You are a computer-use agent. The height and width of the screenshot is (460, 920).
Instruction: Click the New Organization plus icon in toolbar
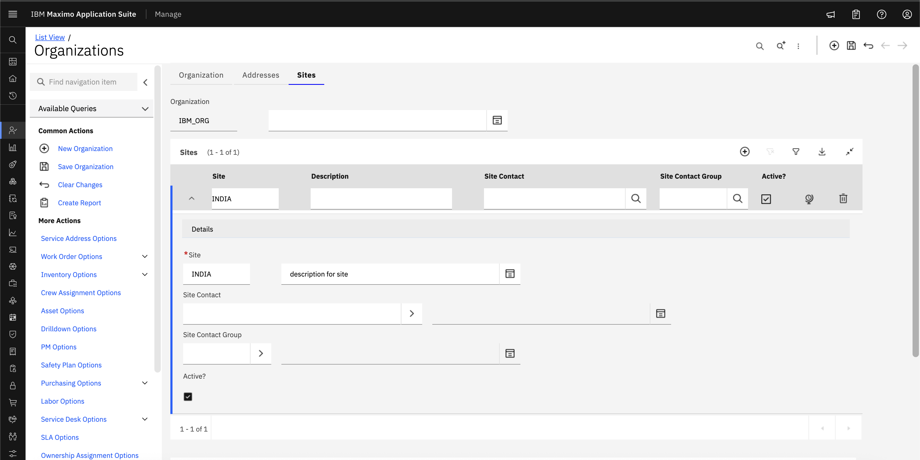[x=834, y=46]
